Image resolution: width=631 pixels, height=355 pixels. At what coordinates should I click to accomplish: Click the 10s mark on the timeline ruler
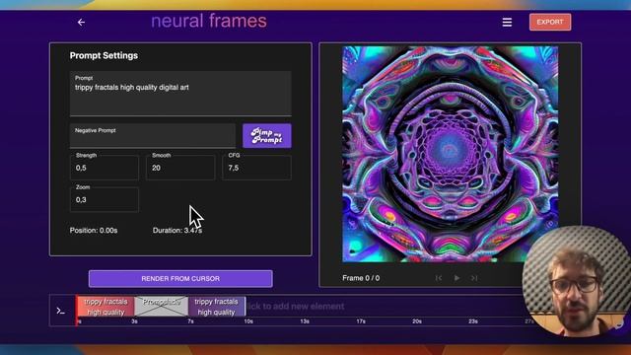click(x=248, y=321)
